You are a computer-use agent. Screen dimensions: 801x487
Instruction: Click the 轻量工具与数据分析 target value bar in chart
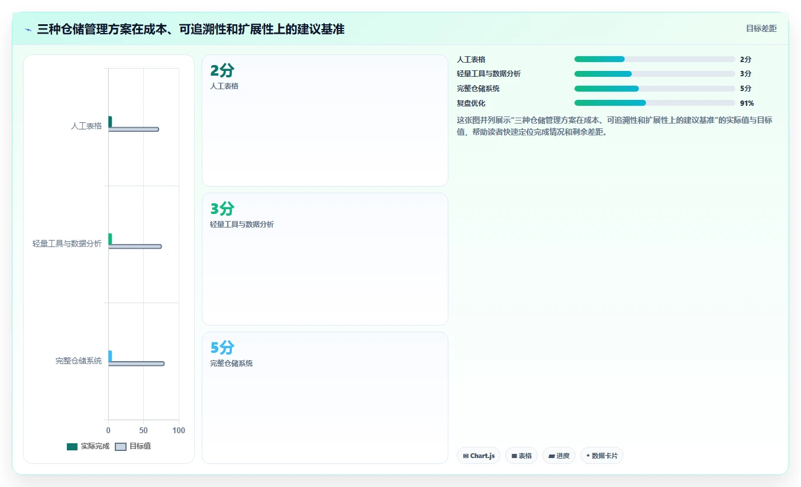pyautogui.click(x=134, y=246)
